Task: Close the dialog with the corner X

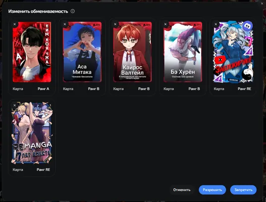Action: (262, 4)
